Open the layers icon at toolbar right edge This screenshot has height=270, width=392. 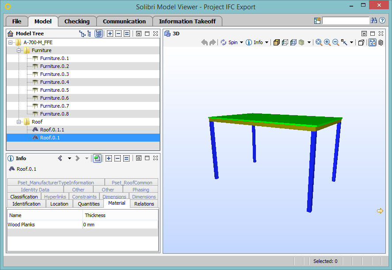(x=381, y=42)
